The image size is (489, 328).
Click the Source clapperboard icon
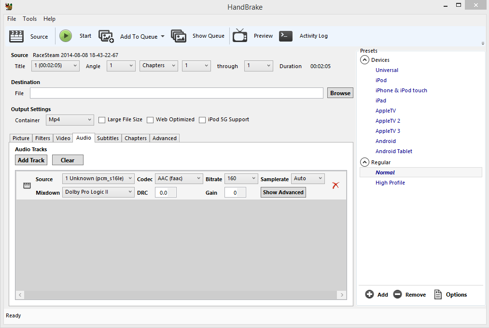coord(16,36)
